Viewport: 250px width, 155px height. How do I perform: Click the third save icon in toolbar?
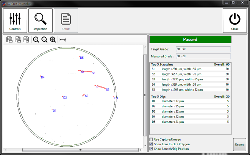coord(26,40)
